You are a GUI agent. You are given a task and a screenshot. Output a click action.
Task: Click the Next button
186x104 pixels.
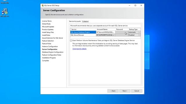click(x=125, y=91)
